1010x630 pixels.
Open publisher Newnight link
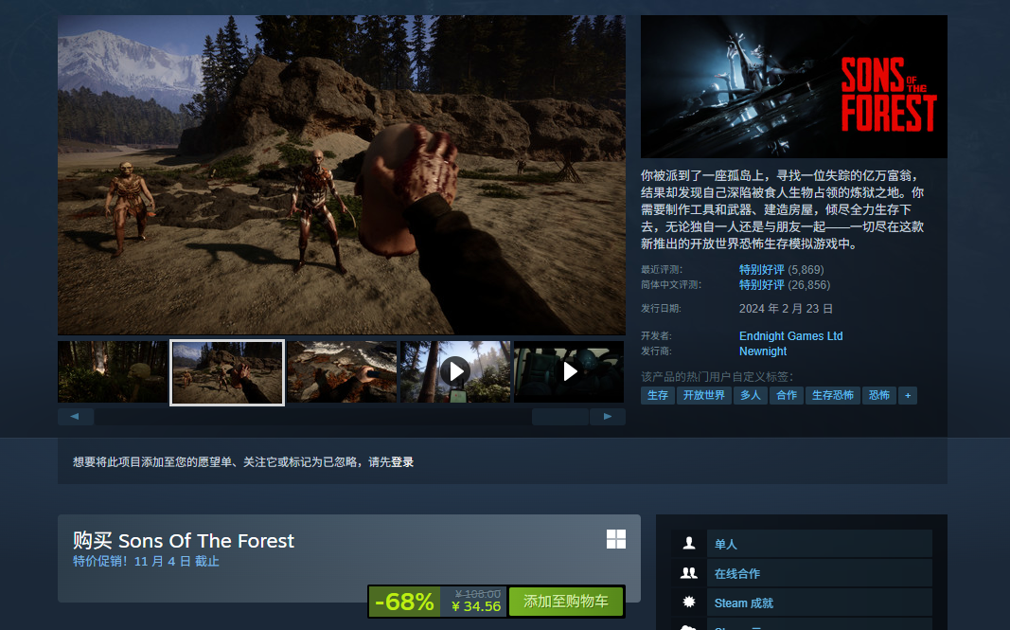(763, 351)
